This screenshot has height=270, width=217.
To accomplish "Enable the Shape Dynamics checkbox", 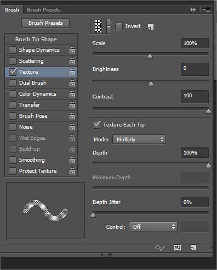I will [x=13, y=50].
